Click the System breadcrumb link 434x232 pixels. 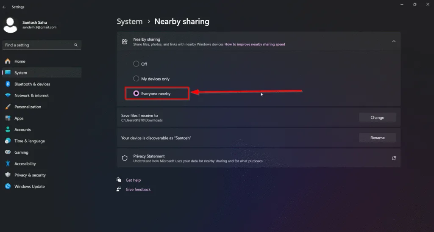130,21
